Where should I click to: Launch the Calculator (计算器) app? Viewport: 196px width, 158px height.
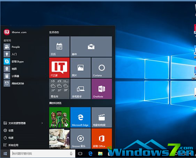point(11,76)
